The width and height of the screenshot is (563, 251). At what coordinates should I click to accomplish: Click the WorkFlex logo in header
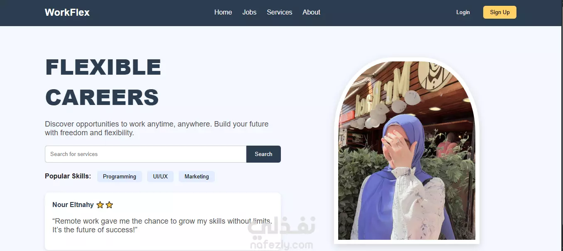[67, 12]
